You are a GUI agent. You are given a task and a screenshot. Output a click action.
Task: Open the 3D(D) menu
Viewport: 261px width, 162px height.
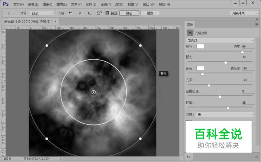click(119, 5)
